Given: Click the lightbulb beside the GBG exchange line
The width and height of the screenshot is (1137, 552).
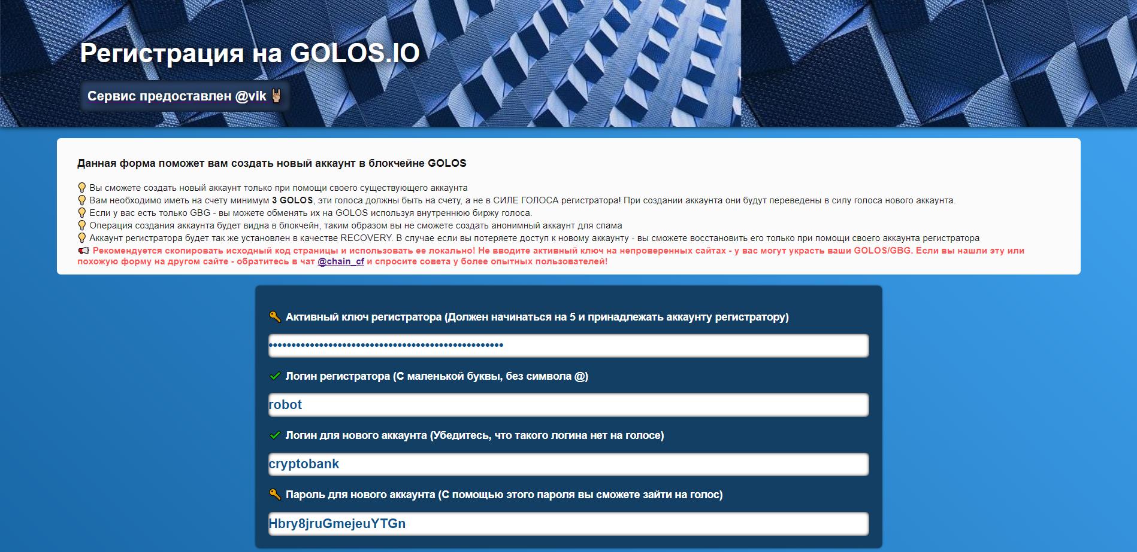Looking at the screenshot, I should [x=82, y=213].
